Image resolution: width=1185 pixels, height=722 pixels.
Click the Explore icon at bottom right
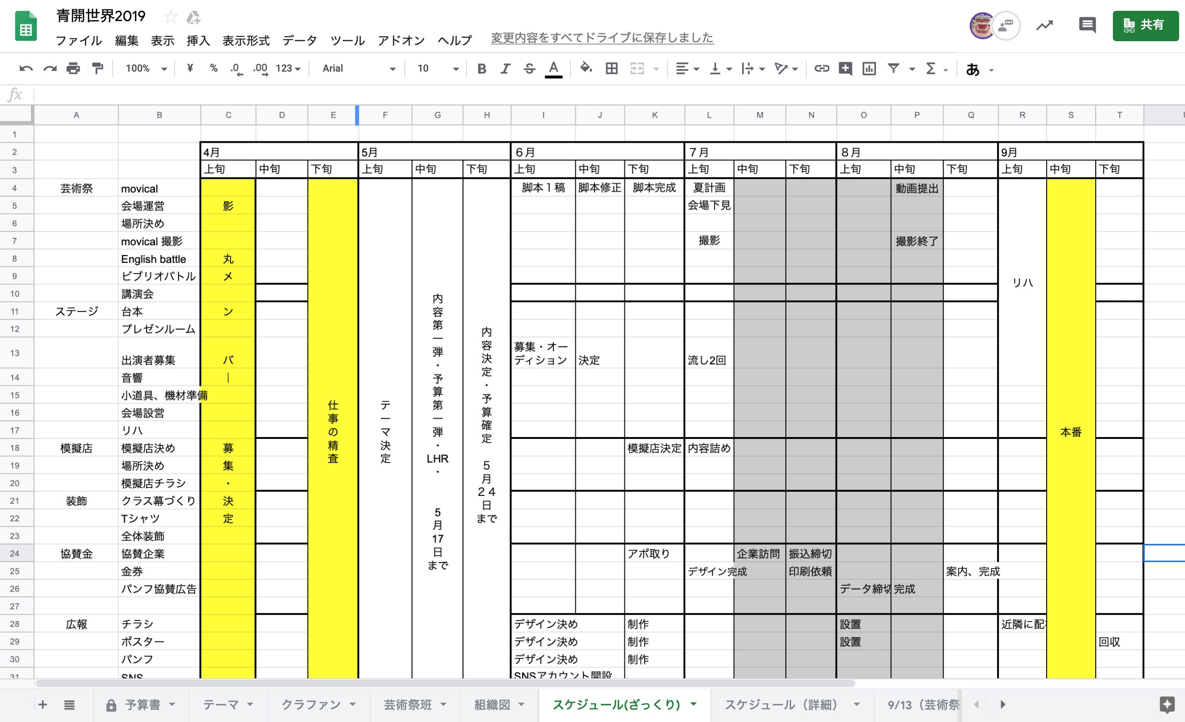pos(1167,705)
